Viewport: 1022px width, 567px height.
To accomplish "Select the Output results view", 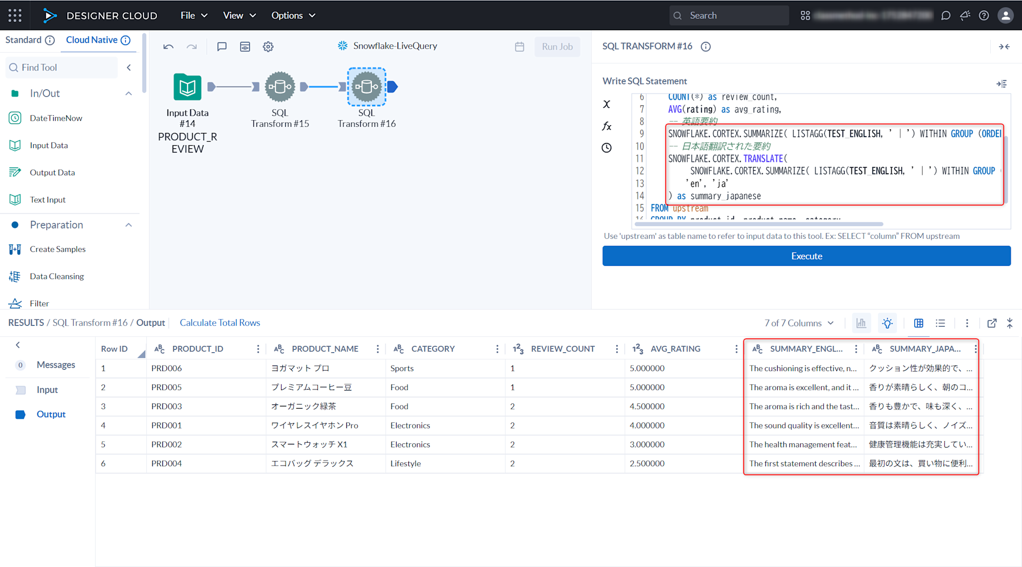I will 51,414.
